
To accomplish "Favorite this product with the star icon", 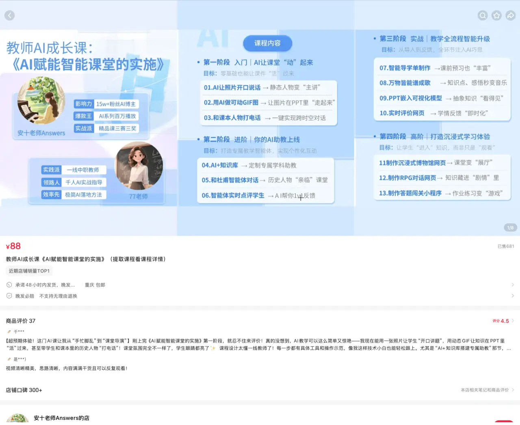I will [x=496, y=15].
